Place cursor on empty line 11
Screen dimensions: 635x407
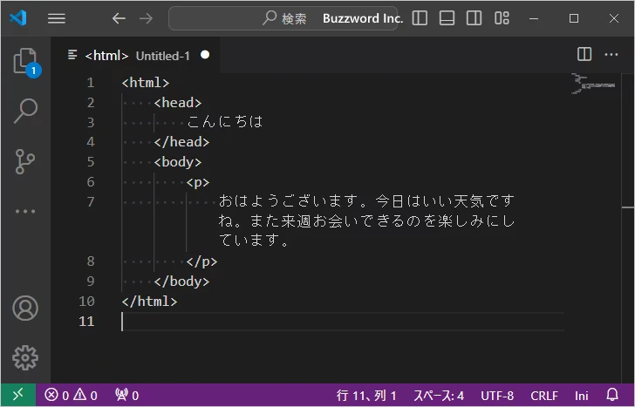343,322
